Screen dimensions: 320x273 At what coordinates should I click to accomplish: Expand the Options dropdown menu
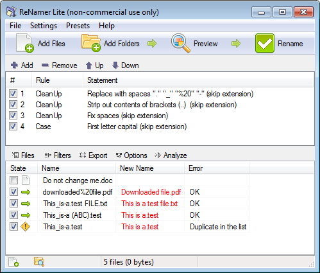tap(131, 155)
